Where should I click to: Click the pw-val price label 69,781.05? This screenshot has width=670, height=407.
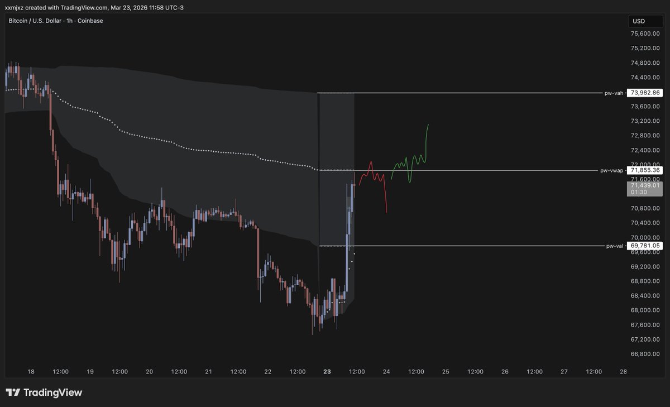645,246
